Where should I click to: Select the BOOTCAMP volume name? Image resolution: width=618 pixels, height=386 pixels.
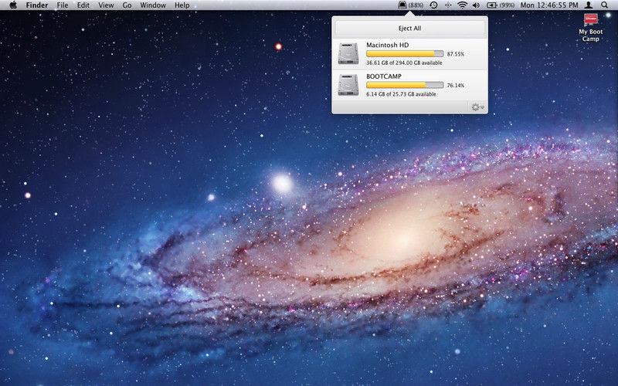pyautogui.click(x=384, y=76)
